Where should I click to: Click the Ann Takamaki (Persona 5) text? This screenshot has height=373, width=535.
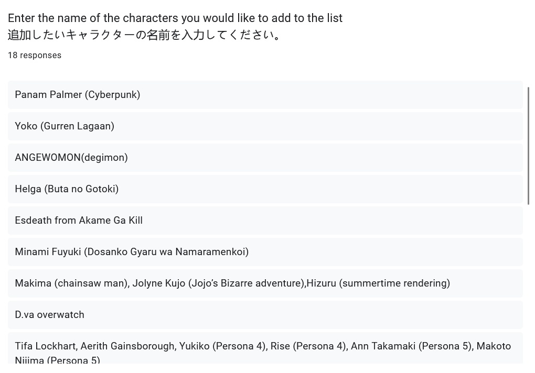tap(411, 346)
